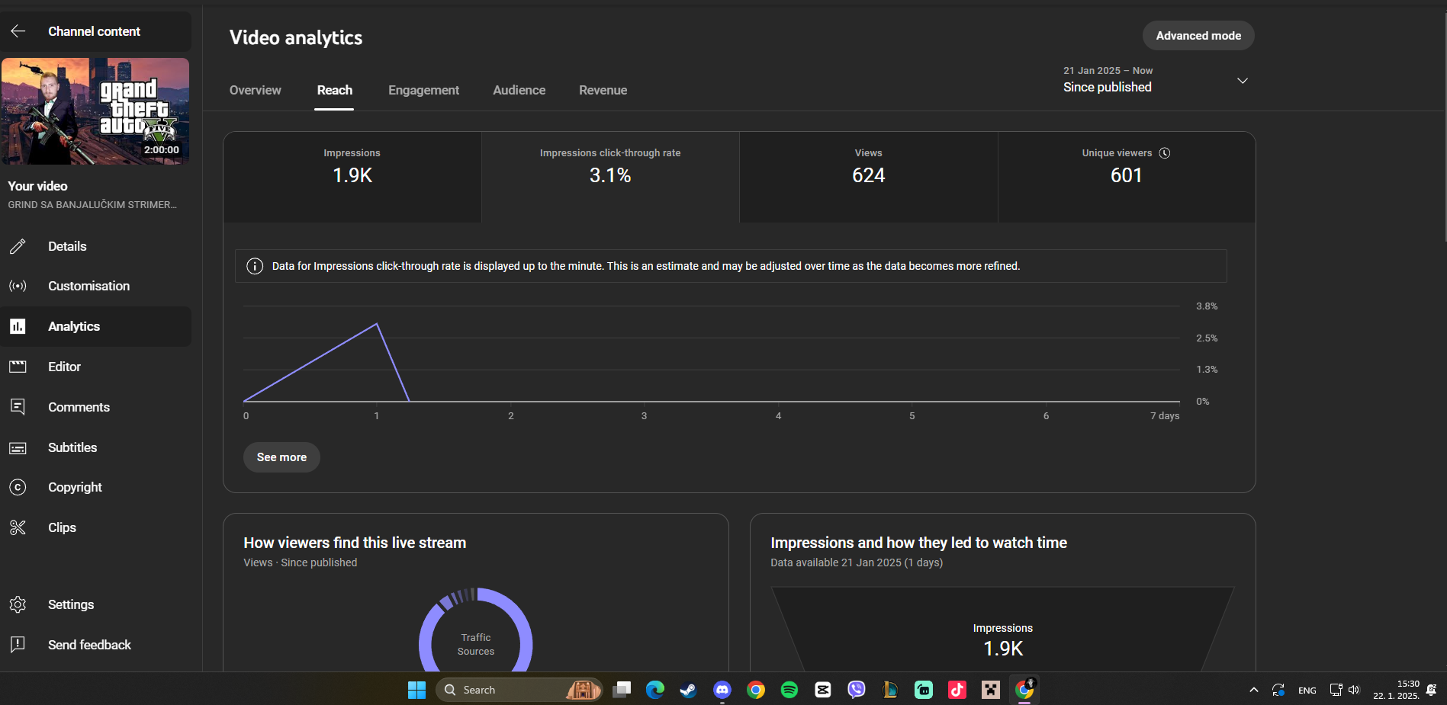Open the Clips scissors icon
This screenshot has width=1447, height=705.
coord(18,527)
